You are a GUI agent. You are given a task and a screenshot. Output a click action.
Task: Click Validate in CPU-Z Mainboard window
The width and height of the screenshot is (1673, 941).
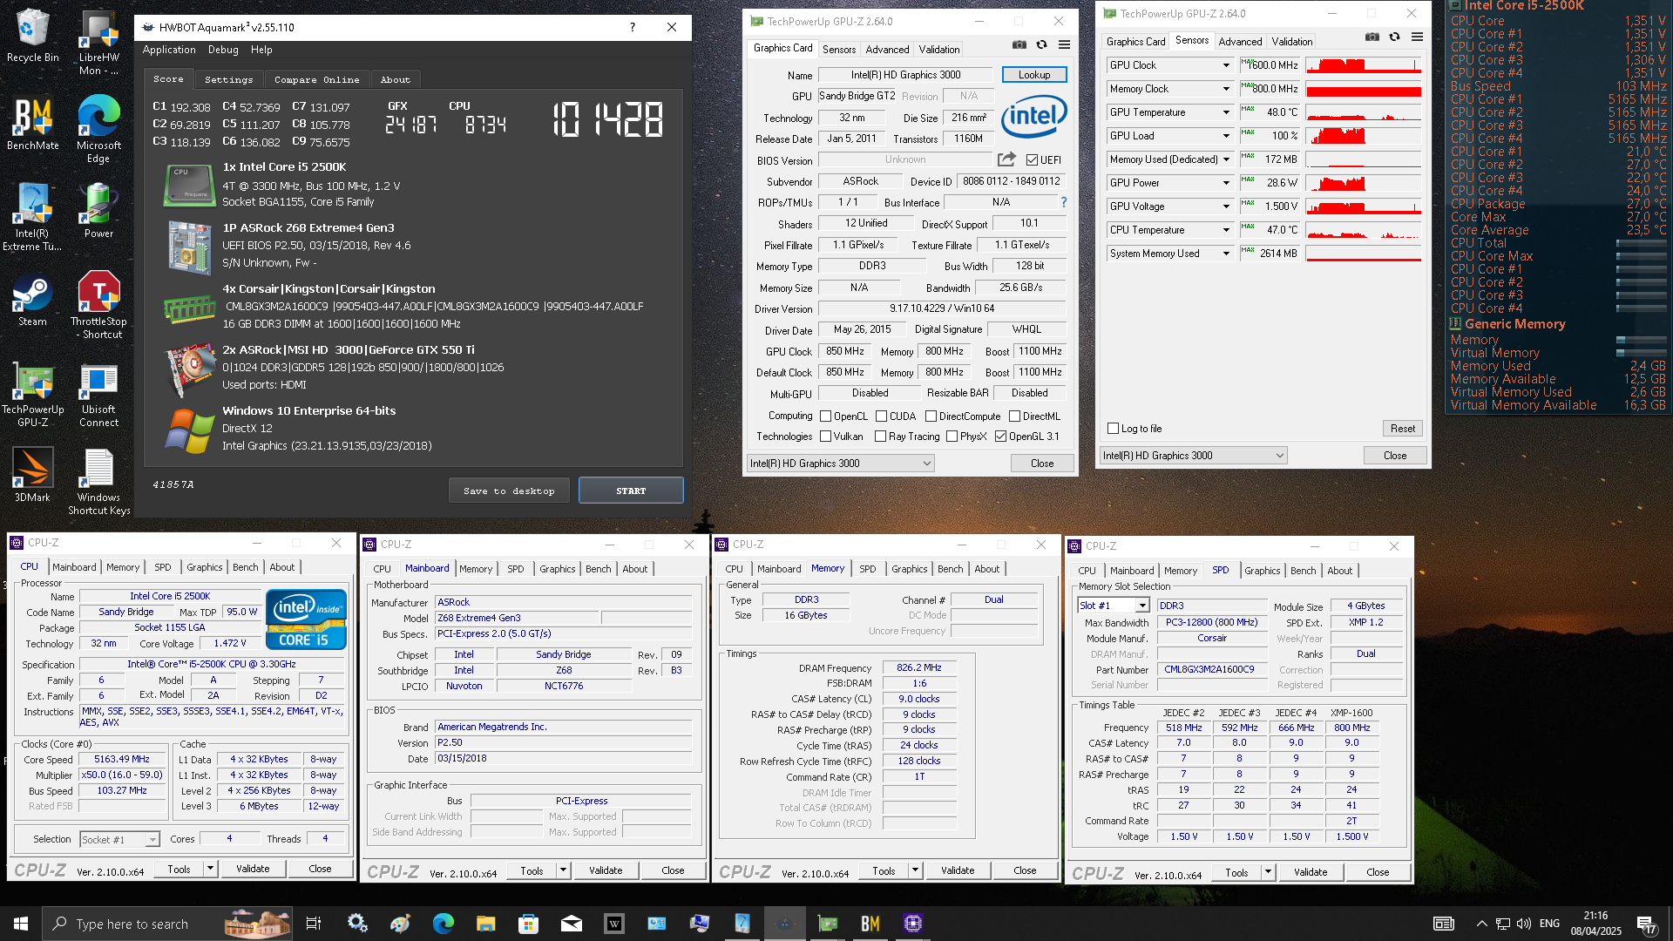[x=606, y=870]
